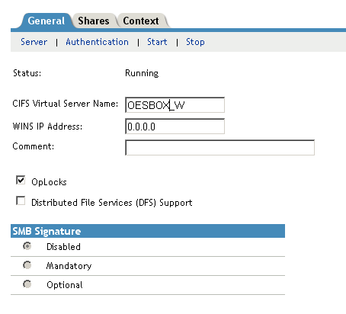Click inside the Comment text box
346x314 pixels.
(220, 147)
